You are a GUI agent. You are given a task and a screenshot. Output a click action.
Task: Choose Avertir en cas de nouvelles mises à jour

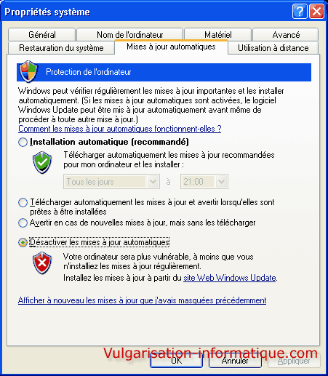23,223
